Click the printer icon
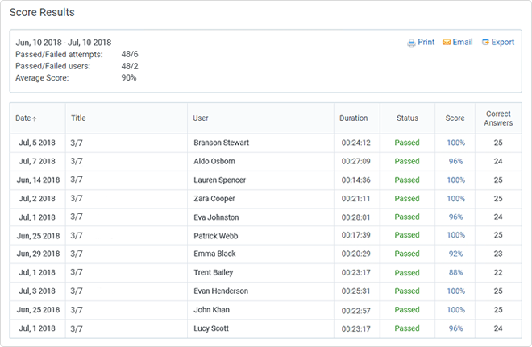 pyautogui.click(x=411, y=43)
